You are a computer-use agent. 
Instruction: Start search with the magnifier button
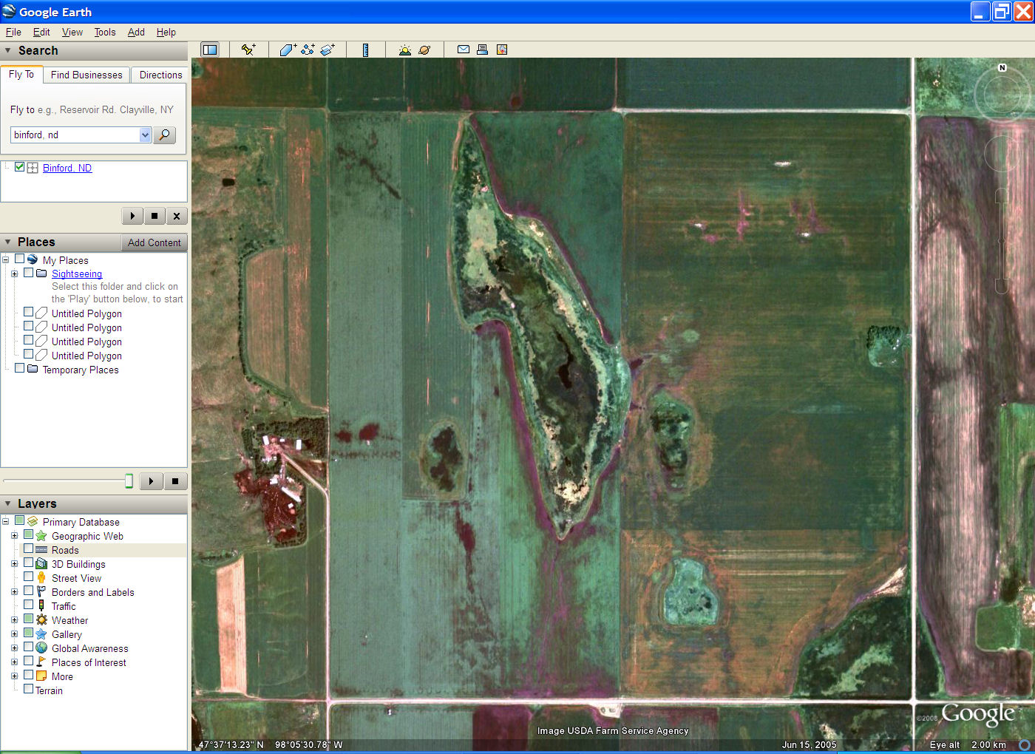[165, 135]
